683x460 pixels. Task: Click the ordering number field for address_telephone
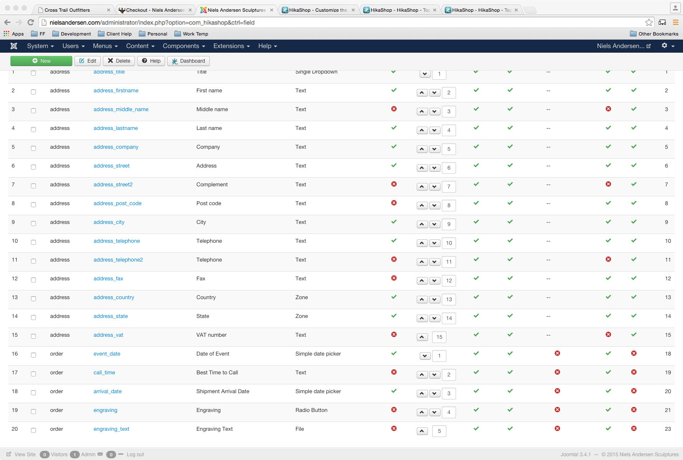click(449, 243)
